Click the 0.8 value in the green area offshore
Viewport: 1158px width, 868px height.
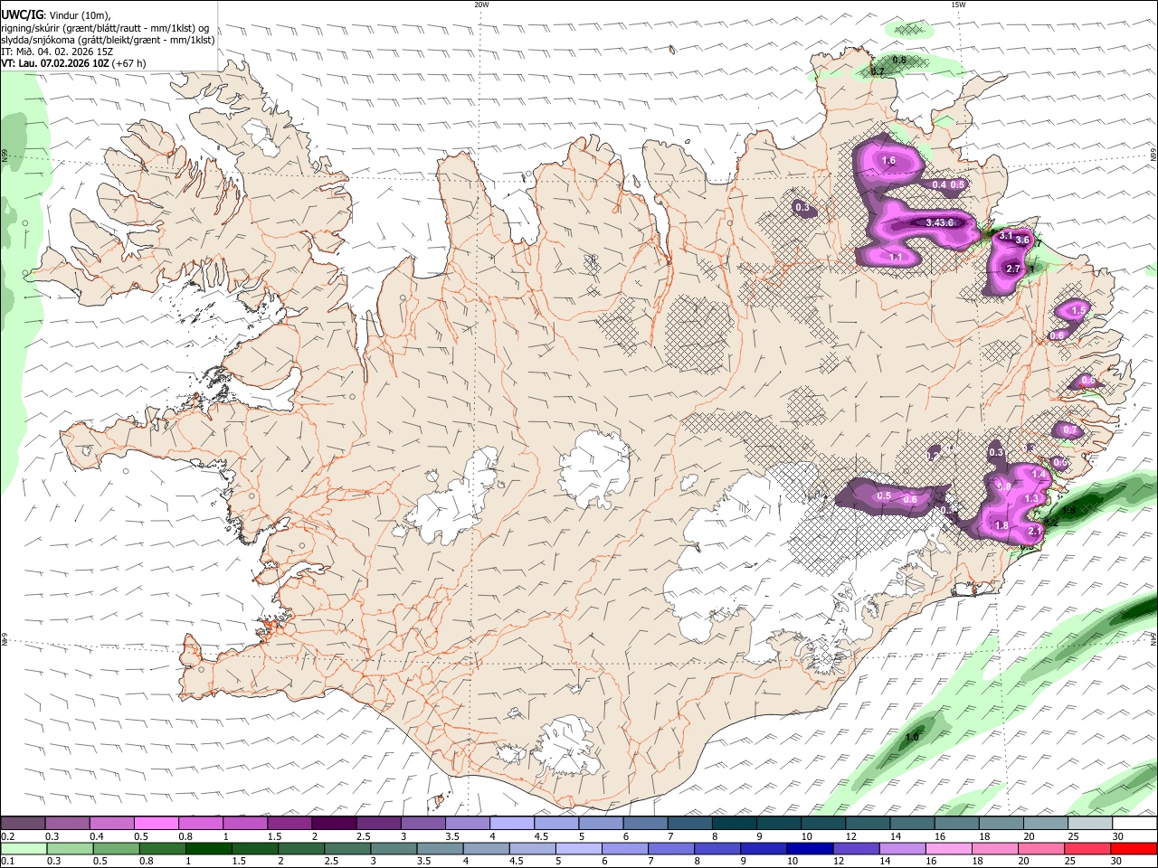[899, 60]
